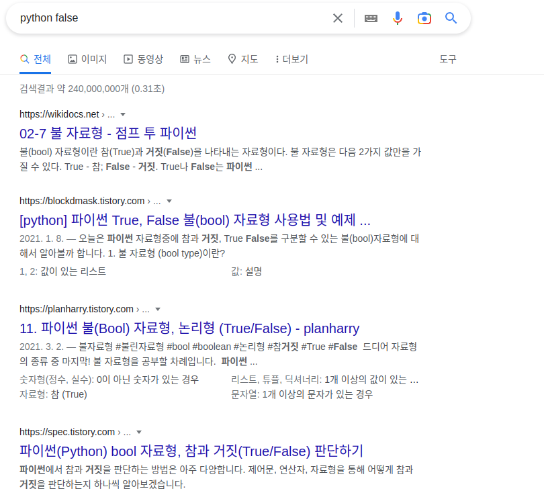The image size is (544, 495).
Task: Click the magnifier icon on 전체 tab
Action: tap(24, 59)
